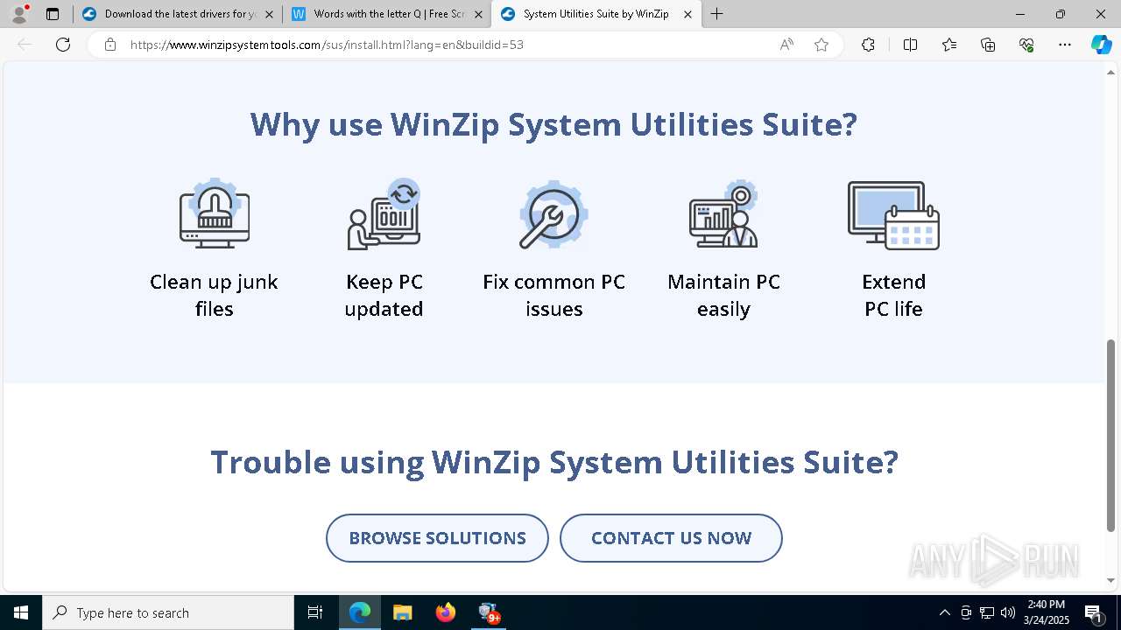Click the 'Fix common PC issues' label
Image resolution: width=1121 pixels, height=630 pixels.
pyautogui.click(x=553, y=296)
